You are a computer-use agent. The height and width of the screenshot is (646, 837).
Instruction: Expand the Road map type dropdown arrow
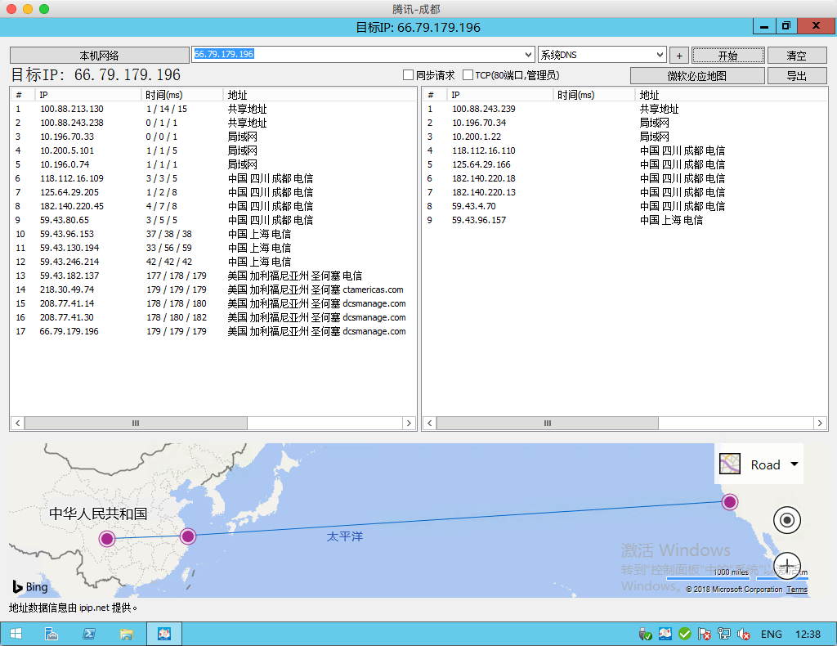(794, 464)
